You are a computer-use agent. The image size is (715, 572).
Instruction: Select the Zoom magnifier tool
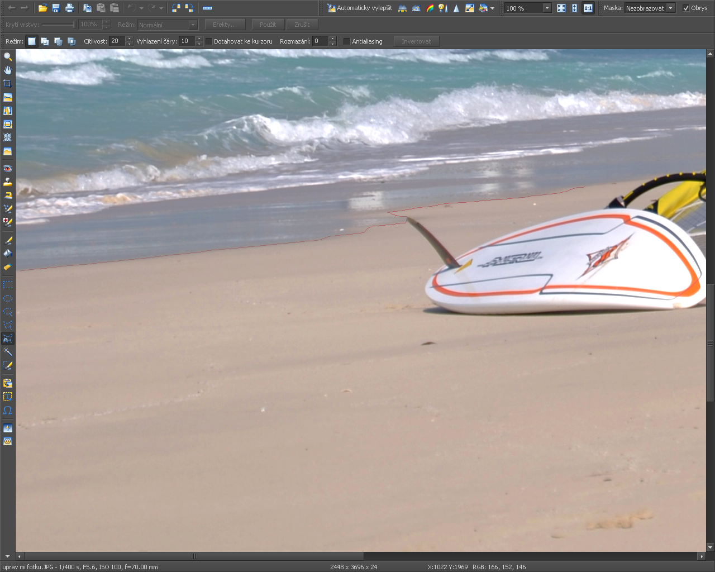click(8, 56)
